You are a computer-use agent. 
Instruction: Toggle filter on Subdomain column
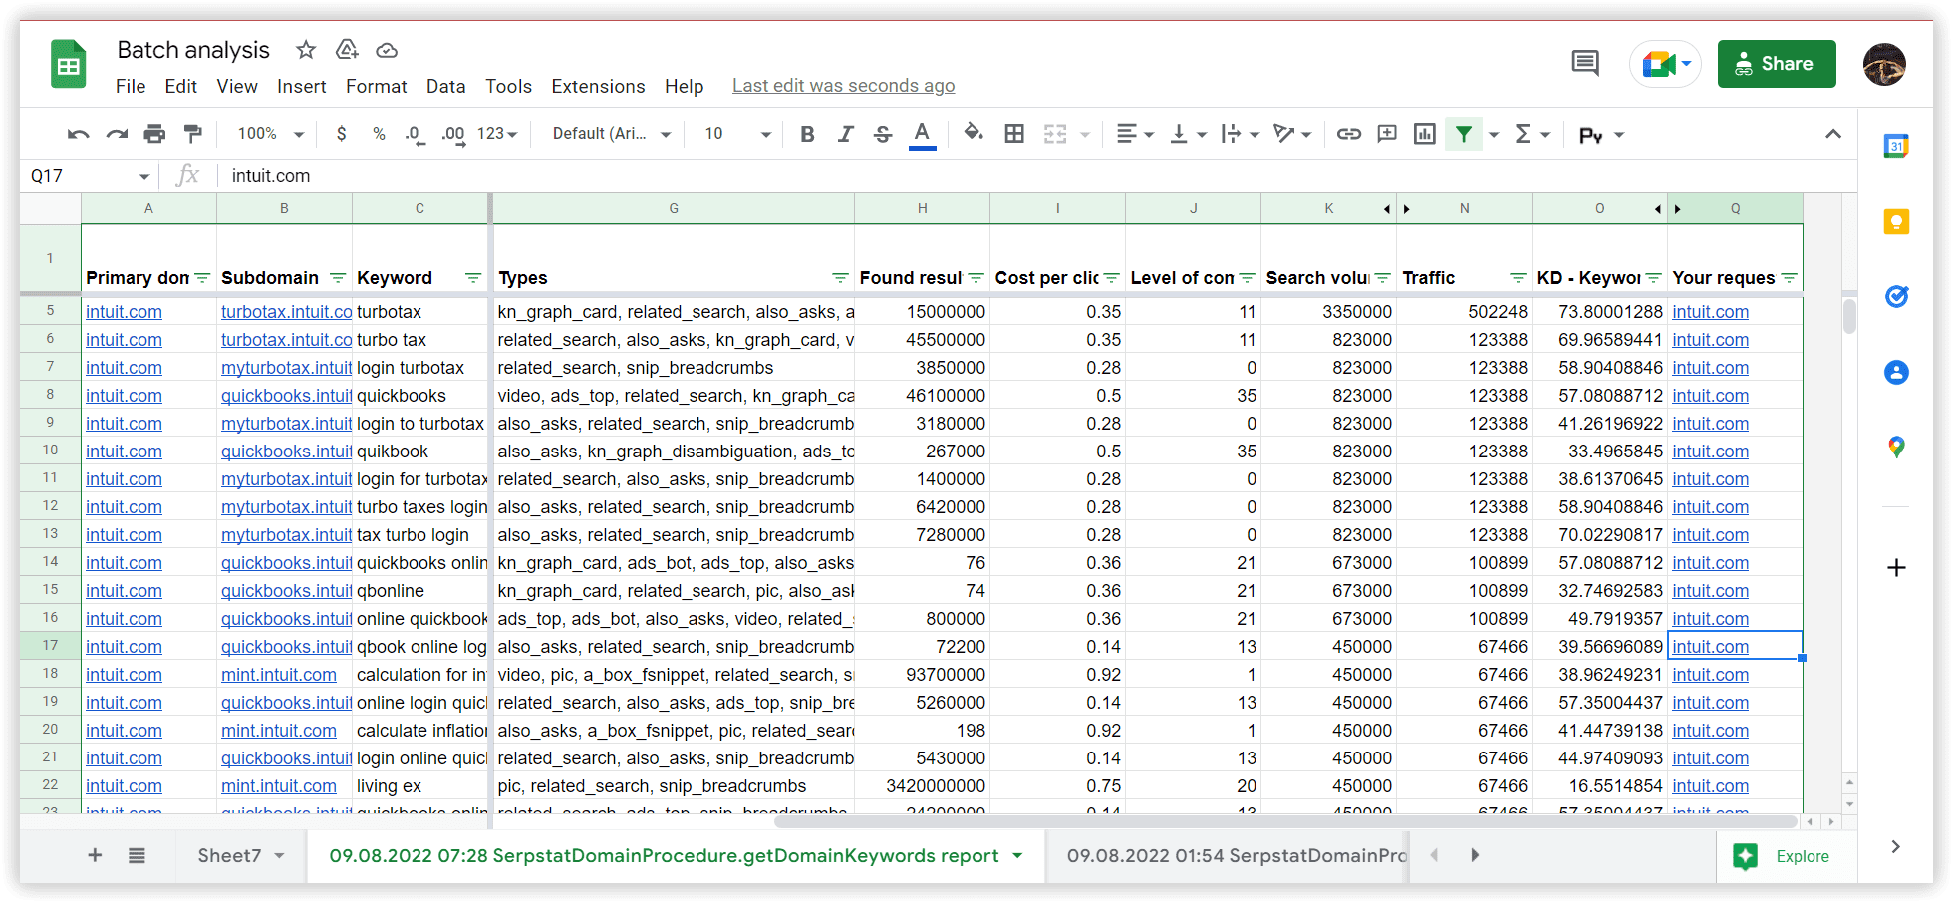tap(338, 278)
